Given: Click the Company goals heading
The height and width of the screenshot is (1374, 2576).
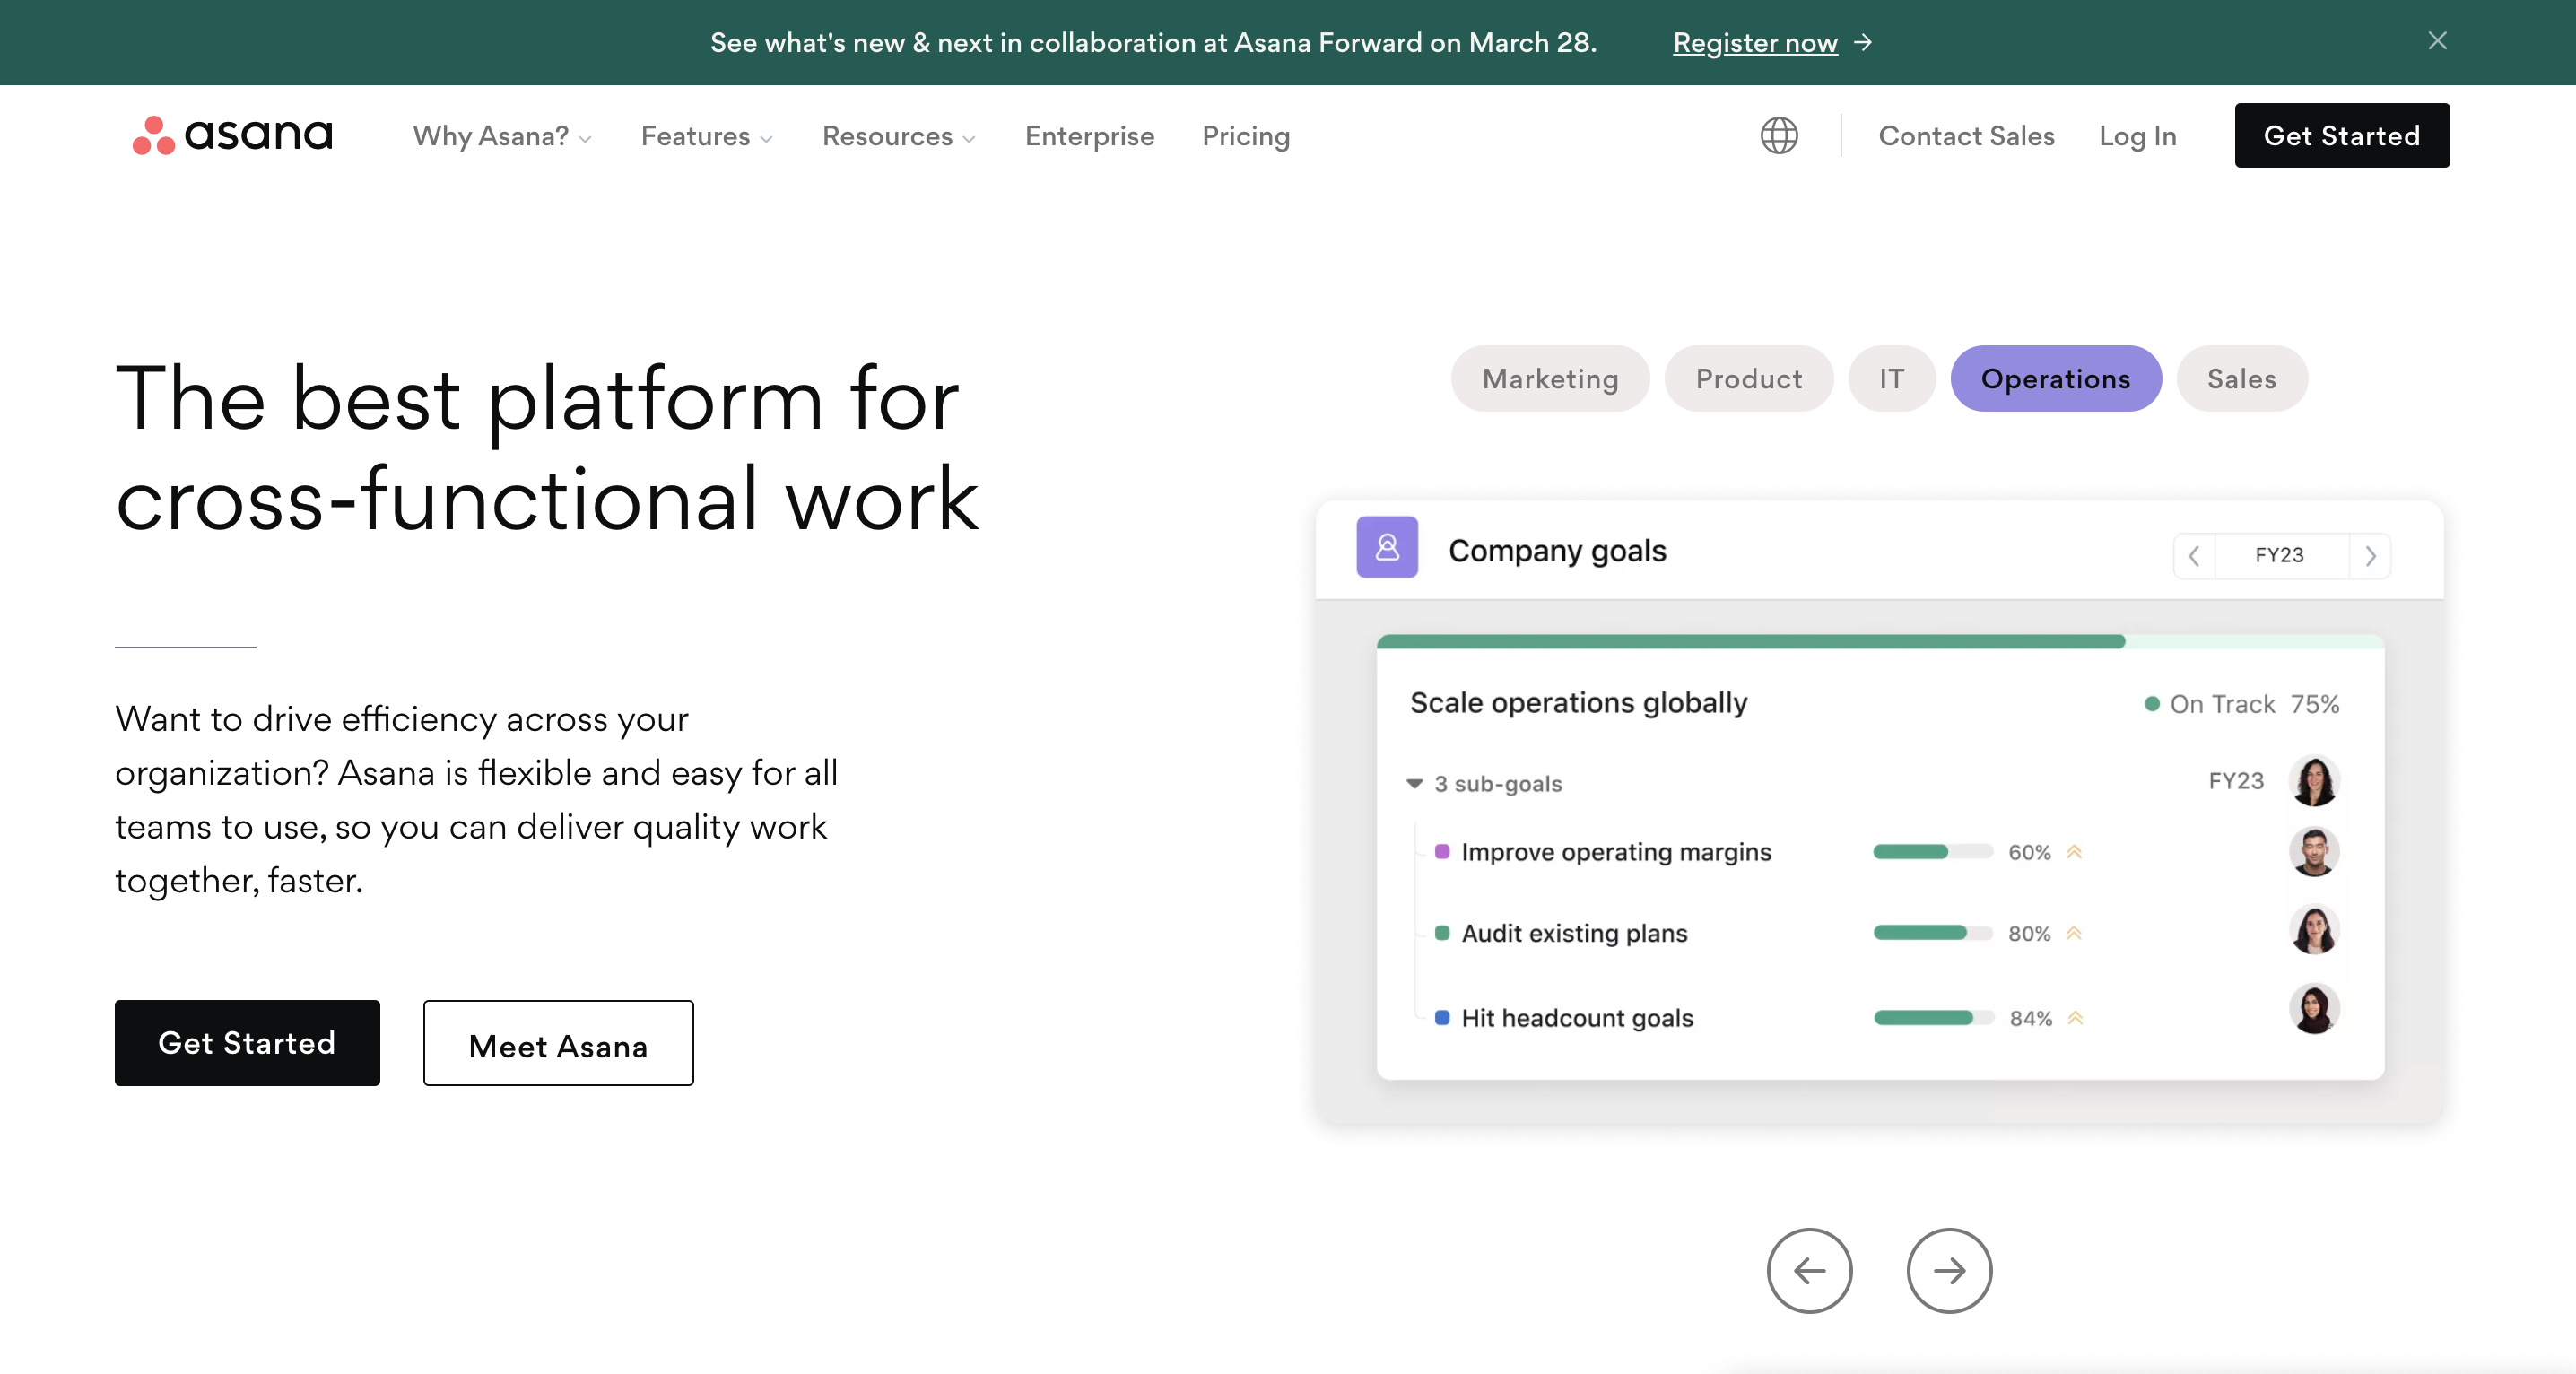Looking at the screenshot, I should pyautogui.click(x=1556, y=550).
